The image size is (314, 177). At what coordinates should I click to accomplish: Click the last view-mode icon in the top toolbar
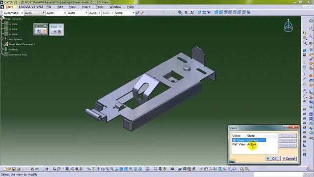[x=249, y=12]
